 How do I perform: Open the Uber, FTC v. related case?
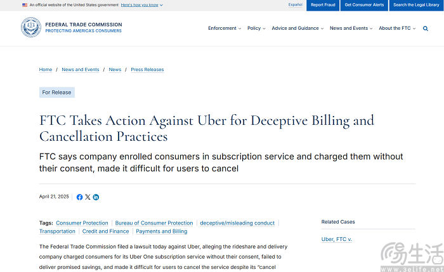[x=336, y=239]
